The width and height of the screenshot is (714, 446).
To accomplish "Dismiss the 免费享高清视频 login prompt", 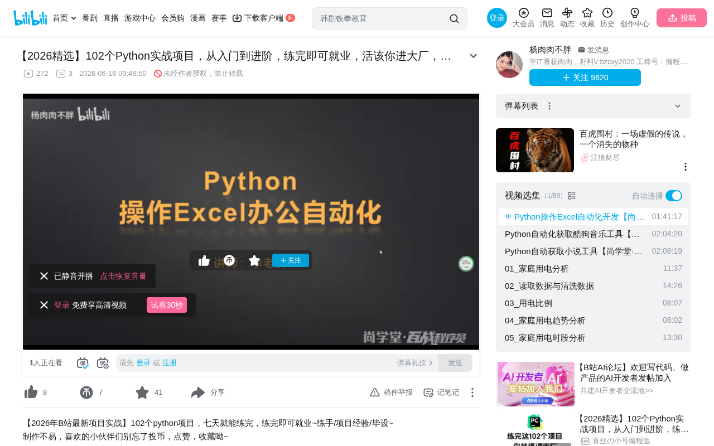I will (44, 305).
